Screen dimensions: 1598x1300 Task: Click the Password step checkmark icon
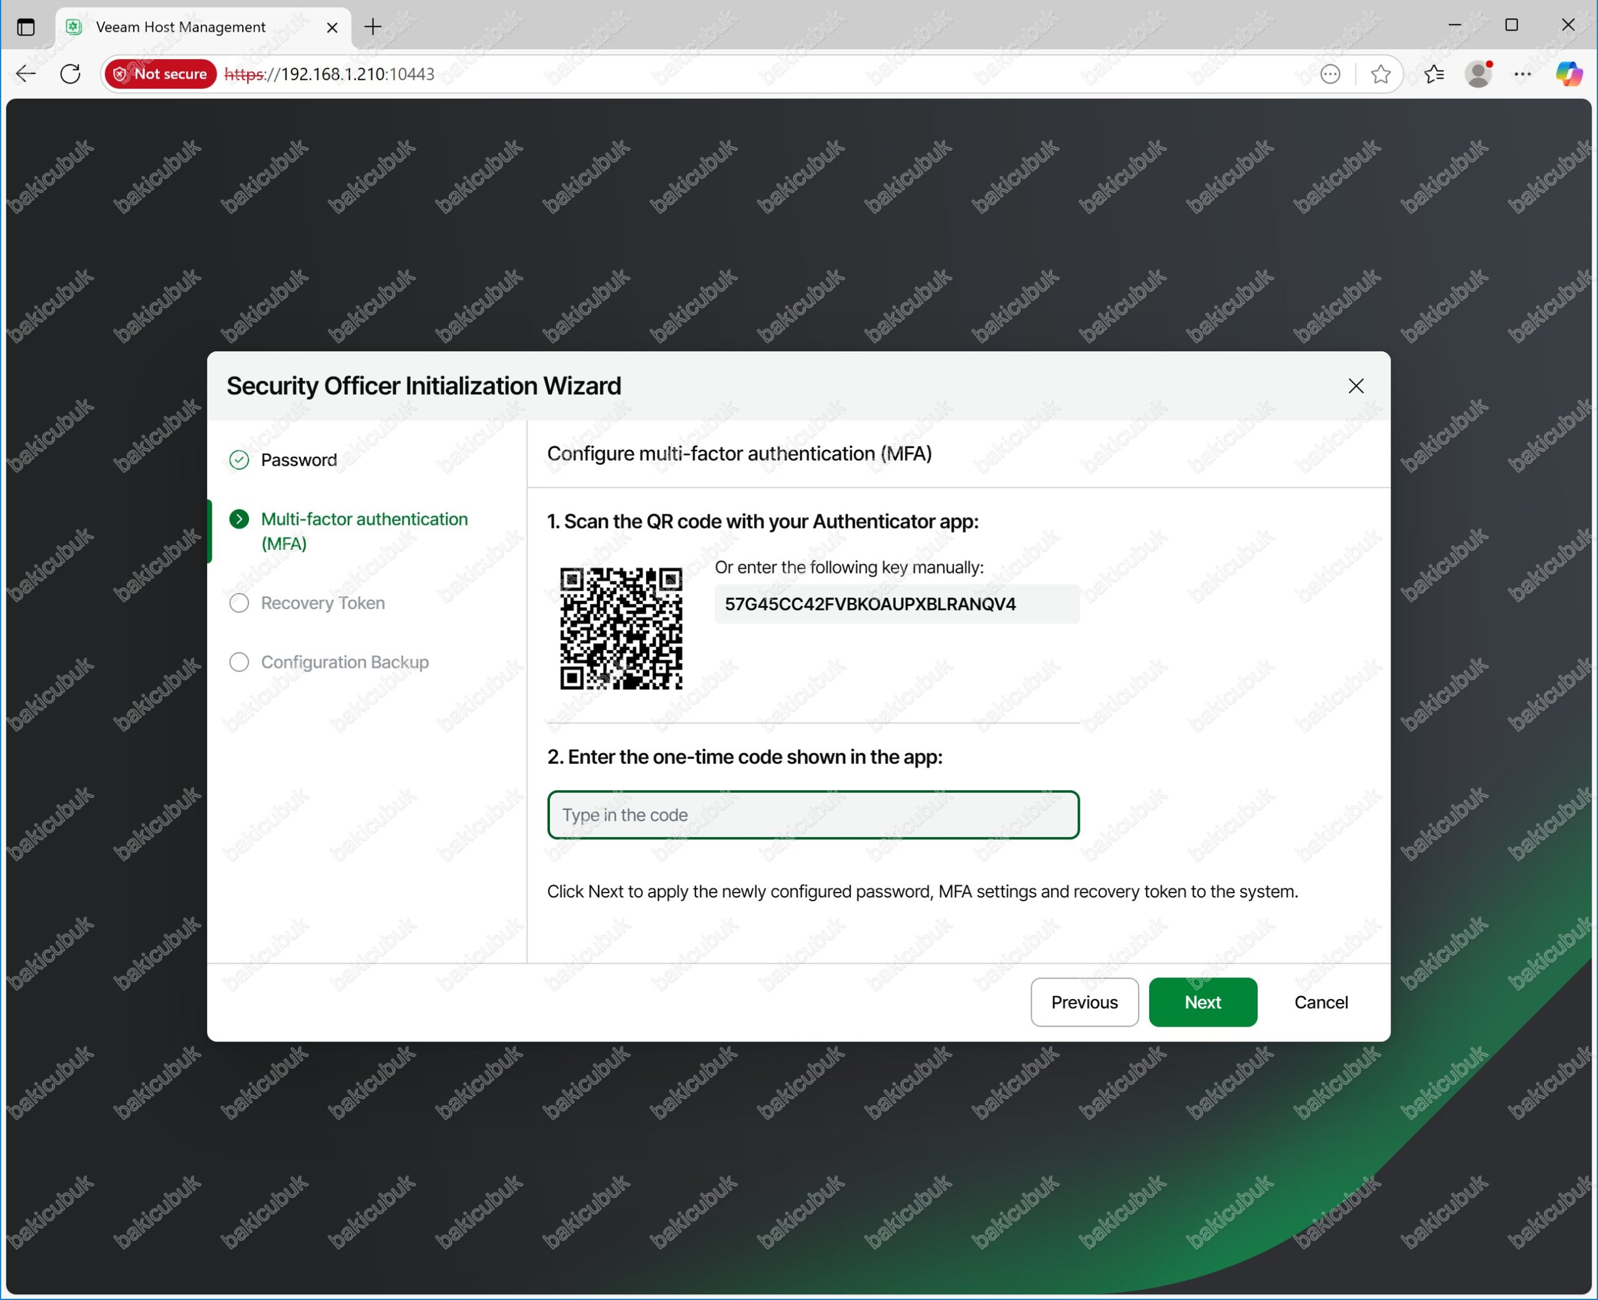click(239, 460)
